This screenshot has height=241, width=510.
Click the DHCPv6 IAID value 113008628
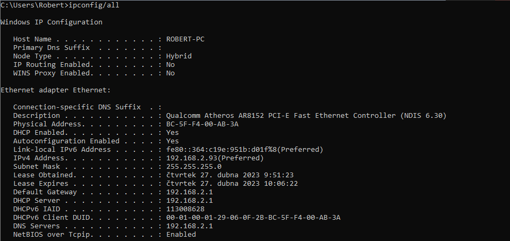[x=185, y=209]
